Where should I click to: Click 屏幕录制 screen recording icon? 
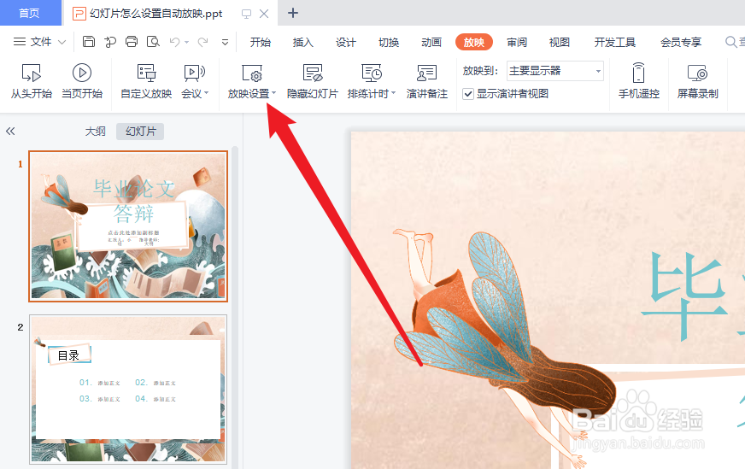697,73
